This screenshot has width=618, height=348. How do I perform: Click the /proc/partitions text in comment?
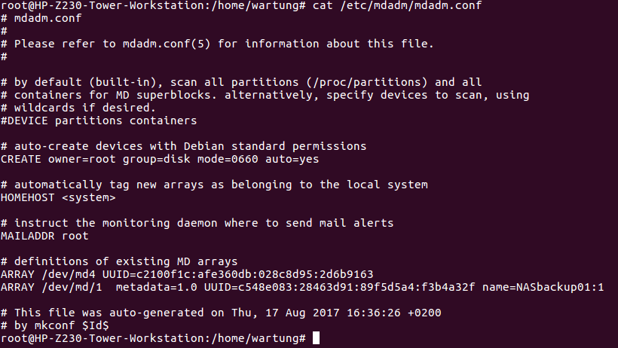367,82
